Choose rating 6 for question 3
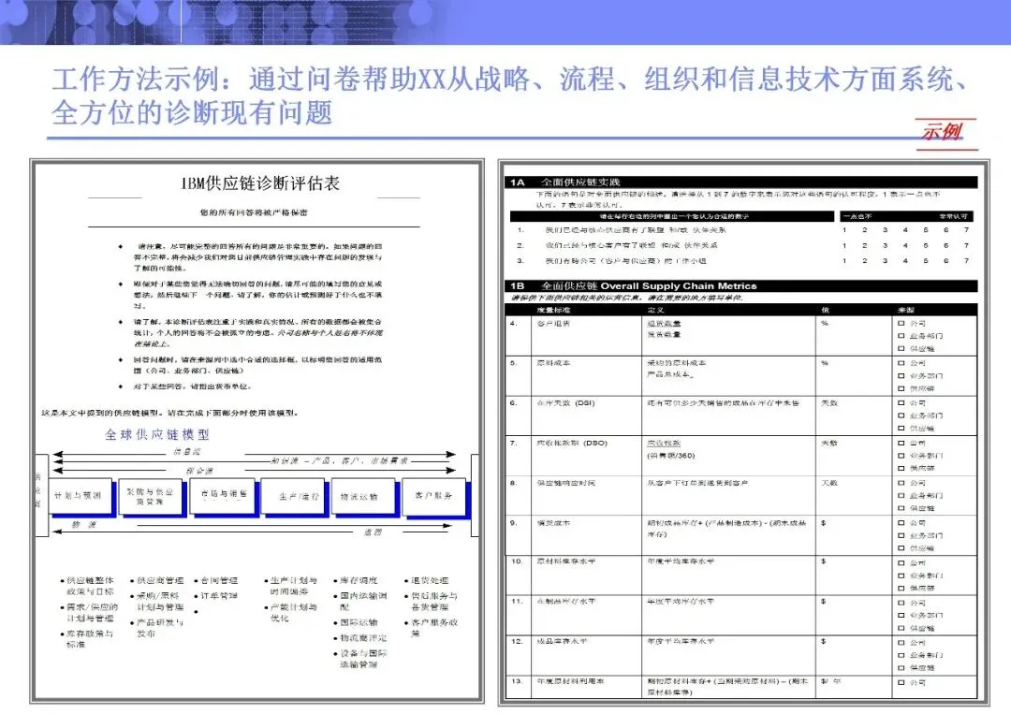The image size is (1011, 714). coord(945,261)
